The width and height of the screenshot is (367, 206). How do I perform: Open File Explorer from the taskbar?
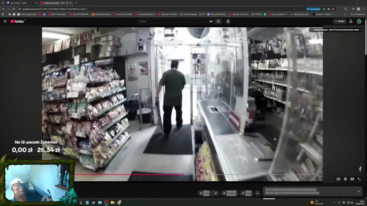tap(112, 203)
